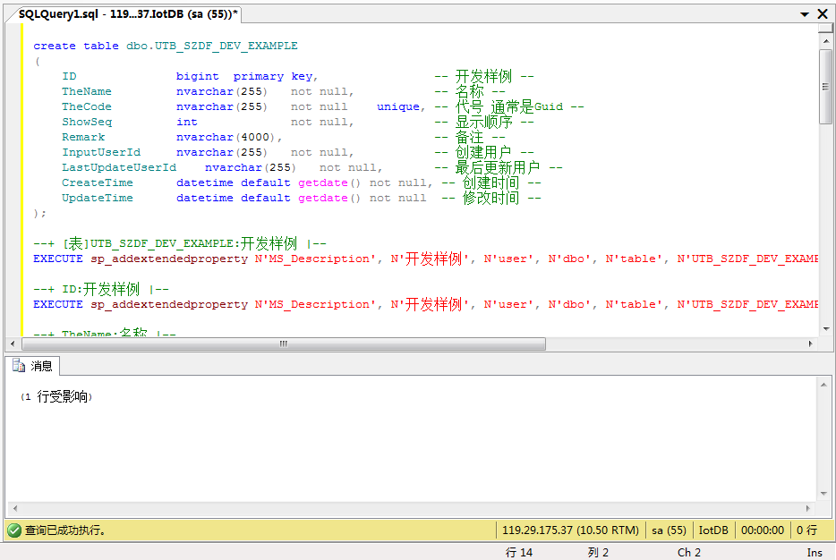The image size is (836, 560).
Task: Close the SQLQuery1.sql query window
Action: click(x=823, y=13)
